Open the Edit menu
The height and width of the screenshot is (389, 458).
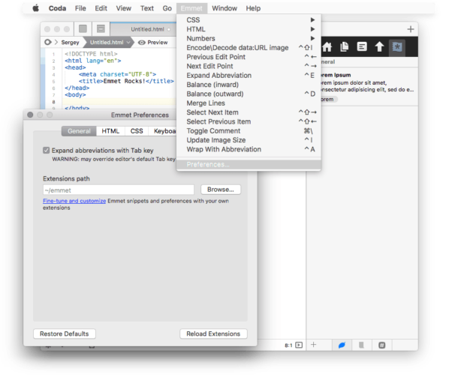pyautogui.click(x=101, y=8)
